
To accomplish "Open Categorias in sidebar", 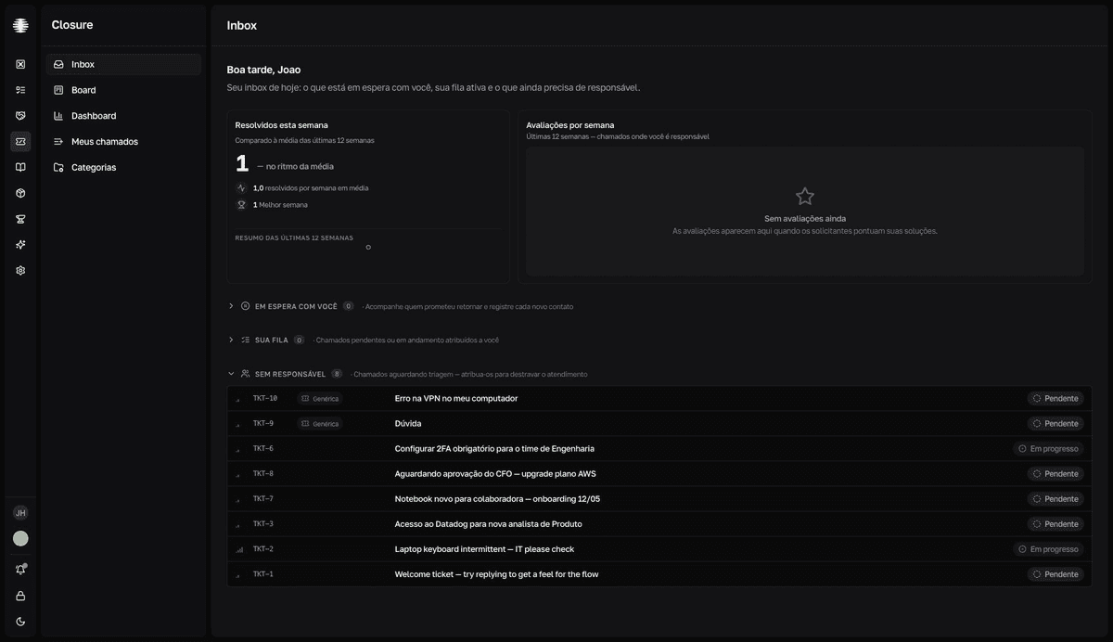I will [123, 167].
